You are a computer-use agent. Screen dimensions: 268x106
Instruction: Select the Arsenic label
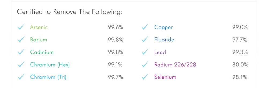click(x=39, y=27)
